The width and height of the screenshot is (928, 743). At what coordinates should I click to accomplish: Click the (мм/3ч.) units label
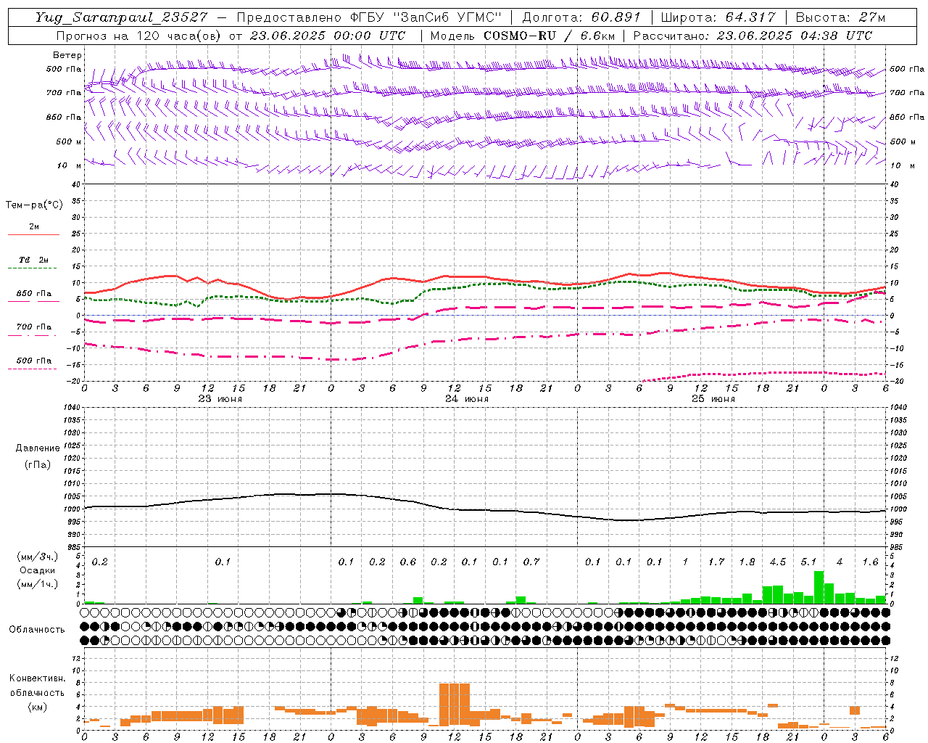[x=37, y=557]
